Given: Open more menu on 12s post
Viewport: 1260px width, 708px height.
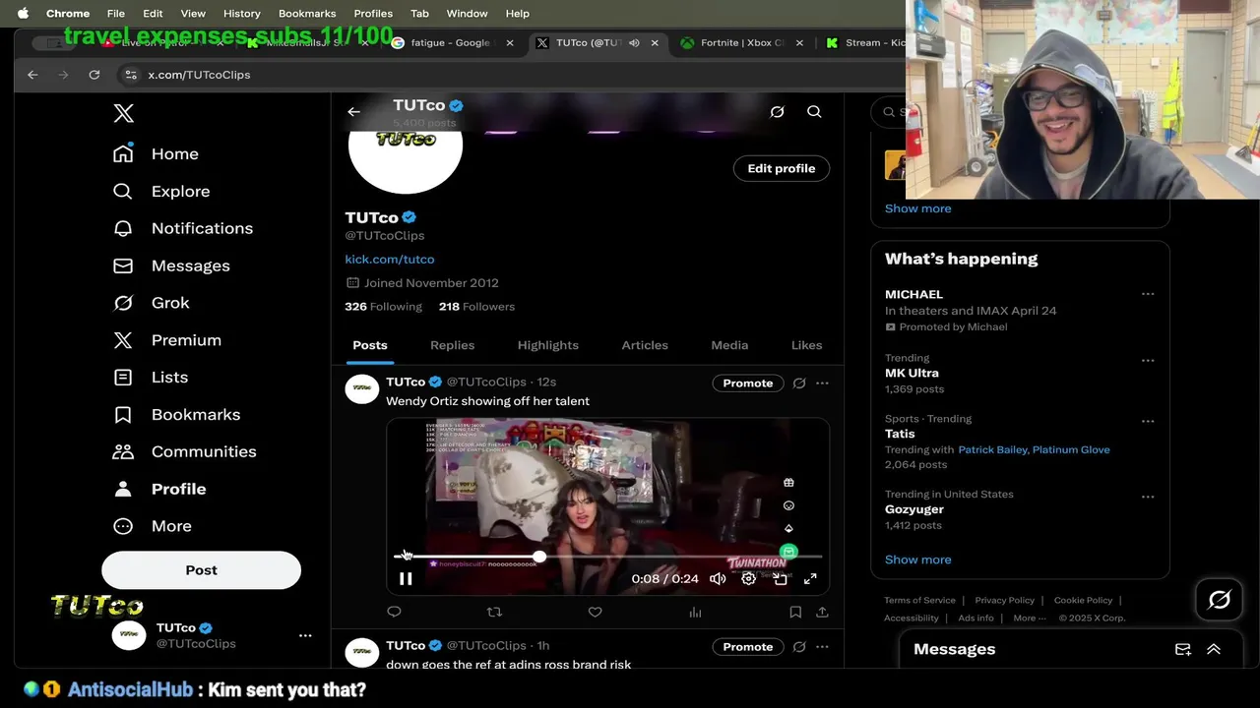Looking at the screenshot, I should coord(822,383).
